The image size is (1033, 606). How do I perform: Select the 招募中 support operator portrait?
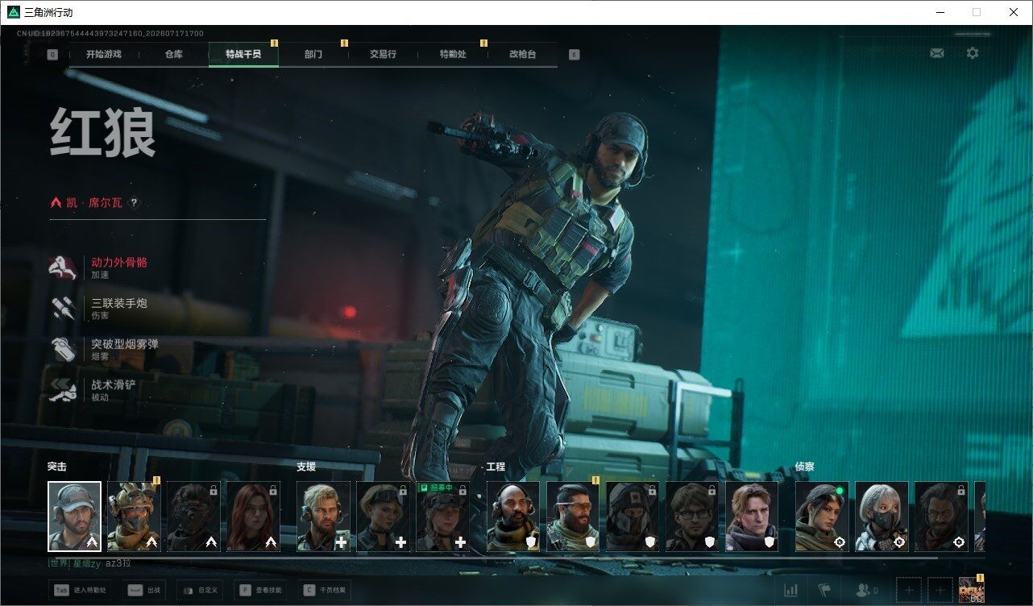pyautogui.click(x=442, y=517)
